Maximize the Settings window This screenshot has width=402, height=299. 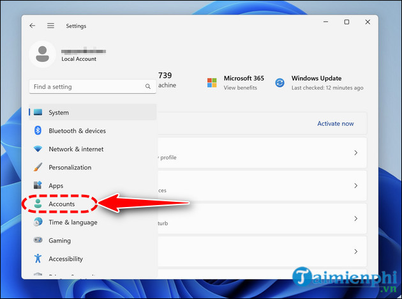coord(346,22)
